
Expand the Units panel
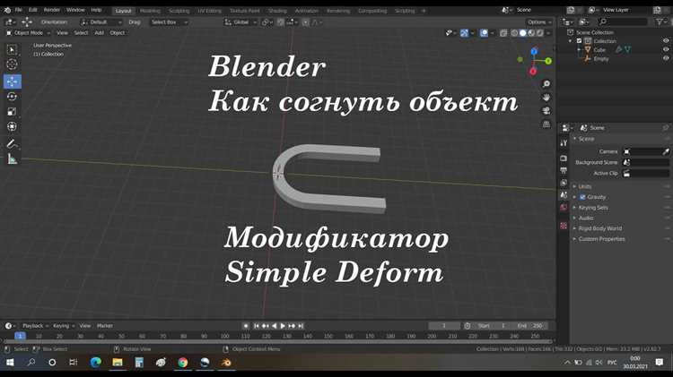click(585, 186)
